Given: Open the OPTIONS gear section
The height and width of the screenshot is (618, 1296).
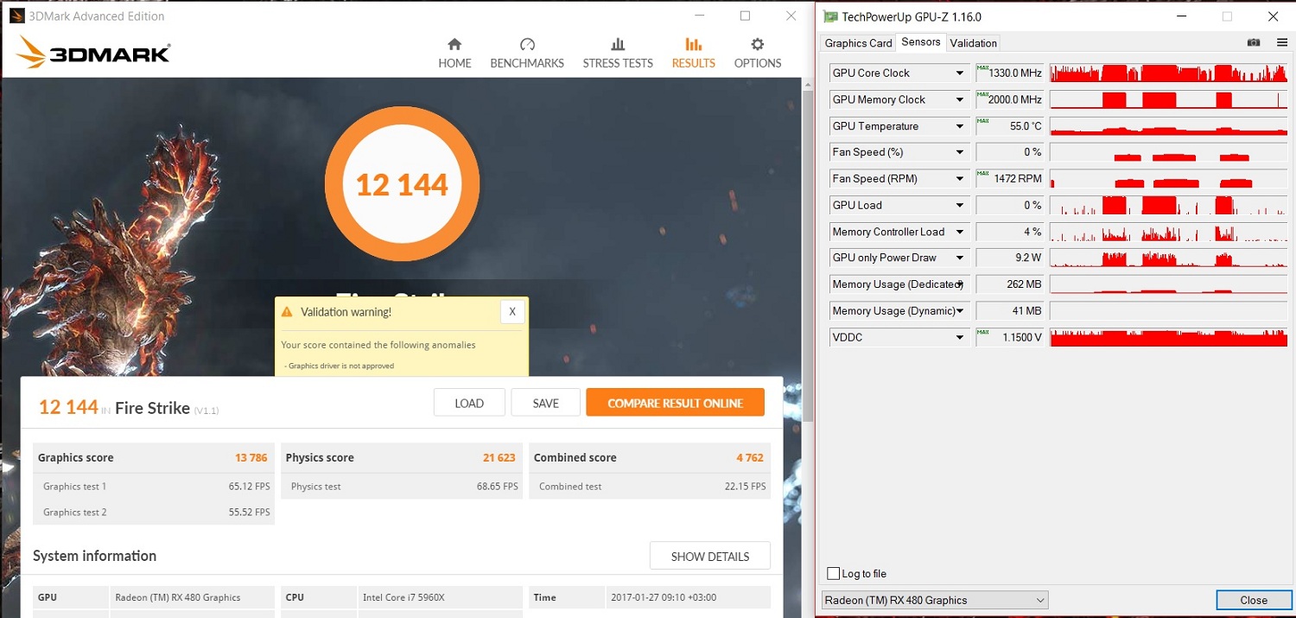Looking at the screenshot, I should [758, 53].
